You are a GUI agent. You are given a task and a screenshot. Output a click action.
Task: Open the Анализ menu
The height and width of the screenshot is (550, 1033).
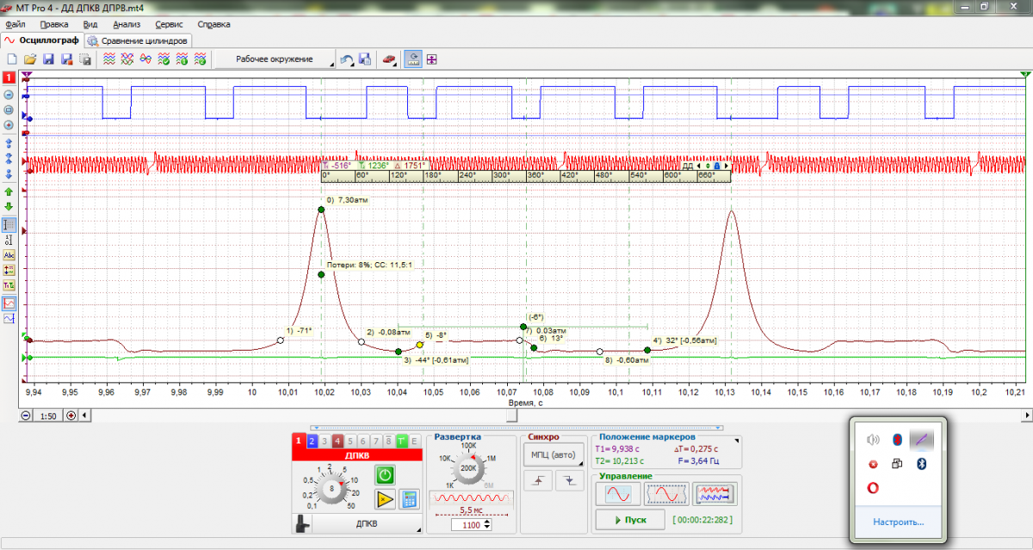[127, 25]
